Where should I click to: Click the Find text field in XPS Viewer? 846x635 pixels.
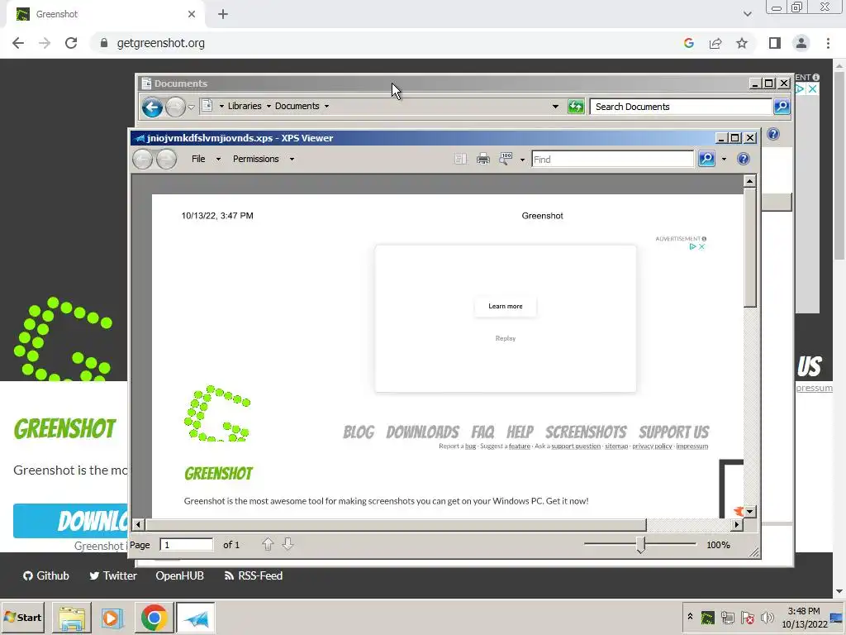coord(612,160)
